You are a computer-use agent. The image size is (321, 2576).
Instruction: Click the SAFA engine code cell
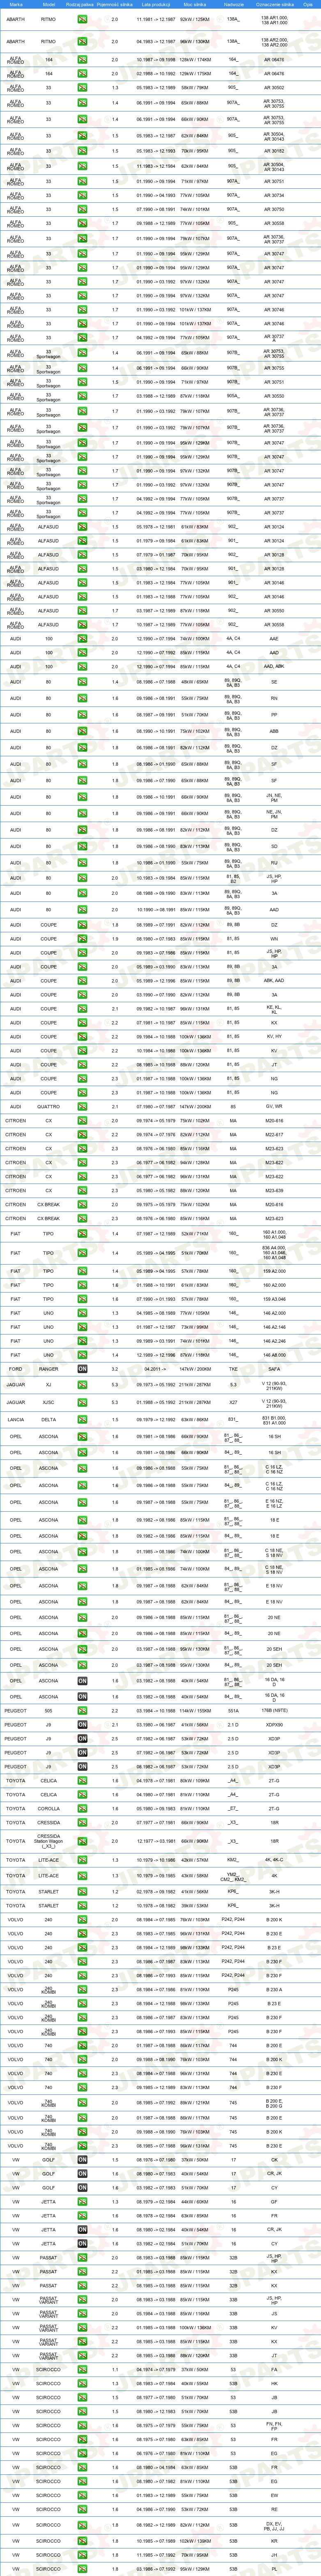(274, 1368)
